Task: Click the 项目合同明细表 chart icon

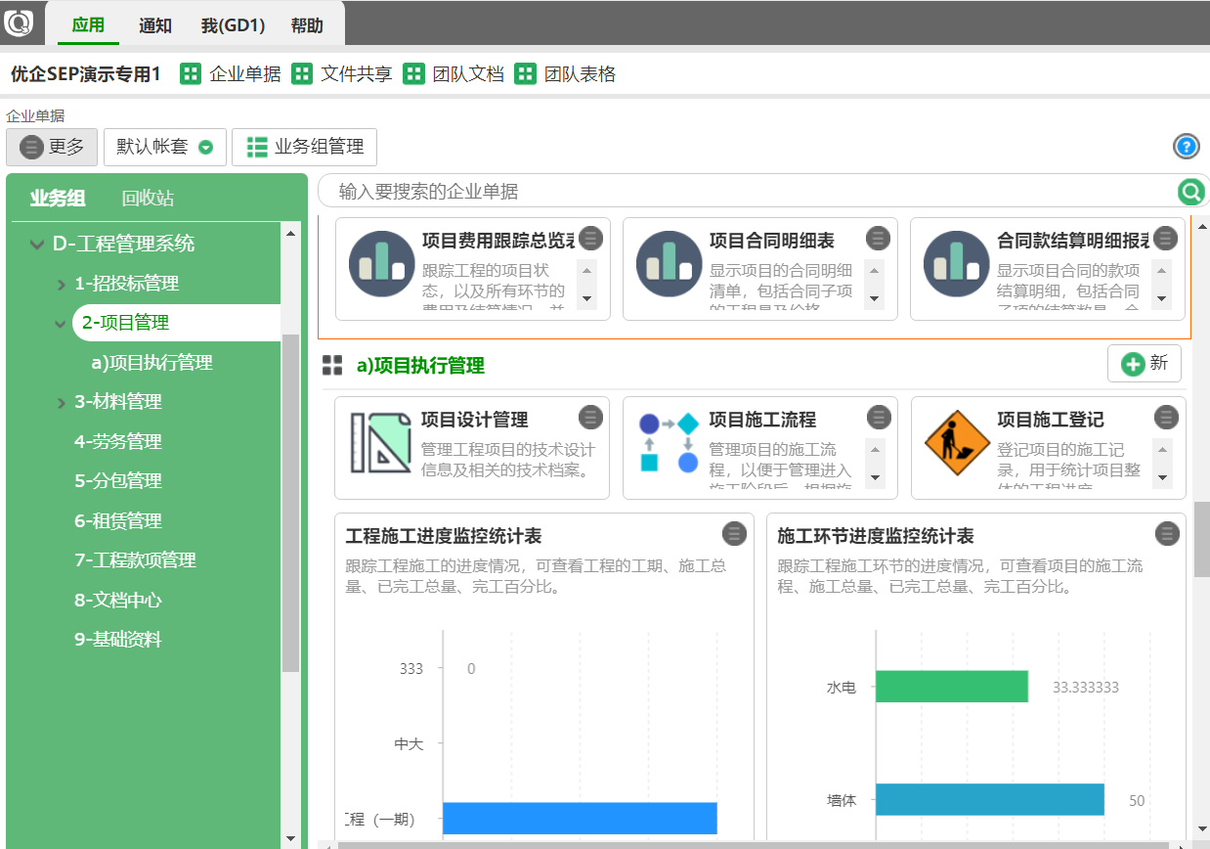Action: [x=669, y=263]
